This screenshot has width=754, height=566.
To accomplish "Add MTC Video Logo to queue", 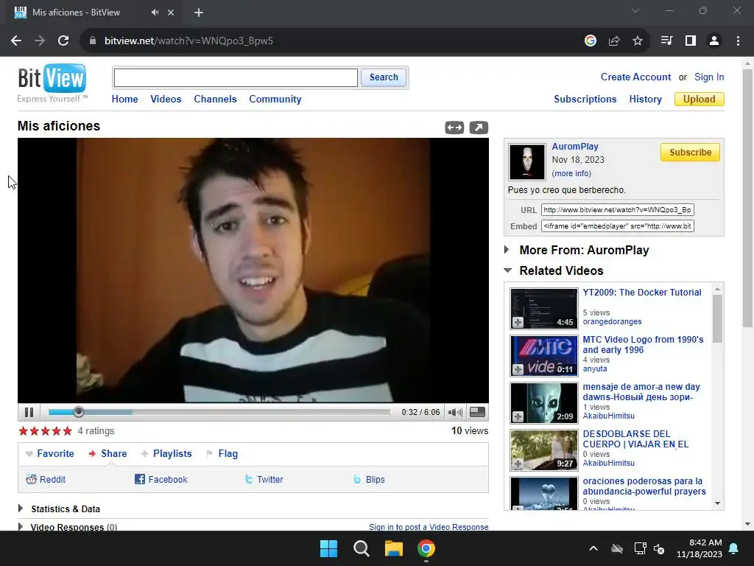I will 518,370.
